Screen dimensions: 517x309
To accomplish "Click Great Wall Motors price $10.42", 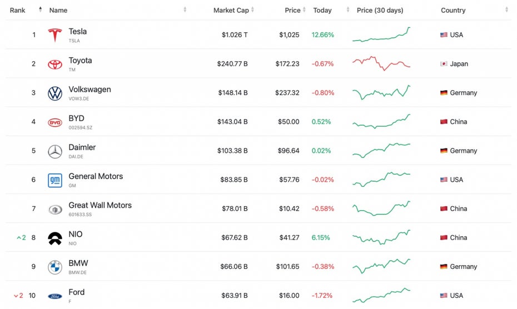I will point(289,209).
